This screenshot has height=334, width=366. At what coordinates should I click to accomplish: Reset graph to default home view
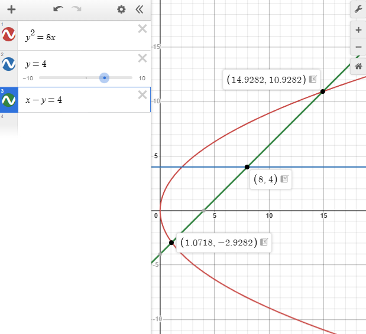coord(357,67)
